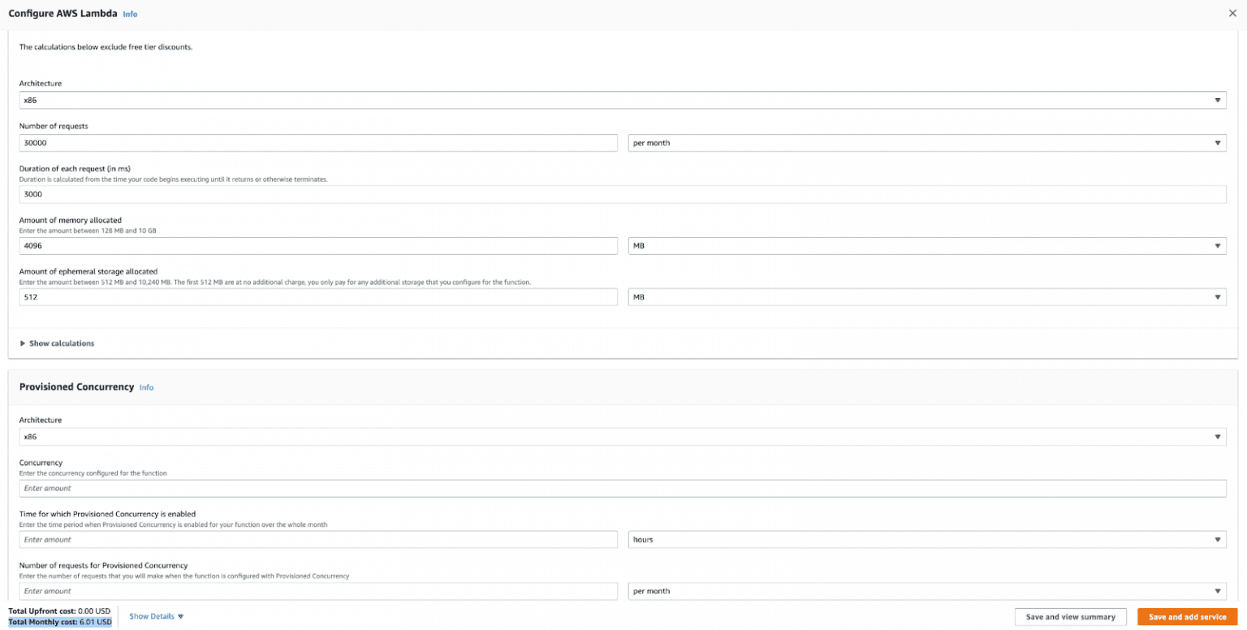Expand the Show Details cost breakdown
1247x630 pixels.
[155, 616]
